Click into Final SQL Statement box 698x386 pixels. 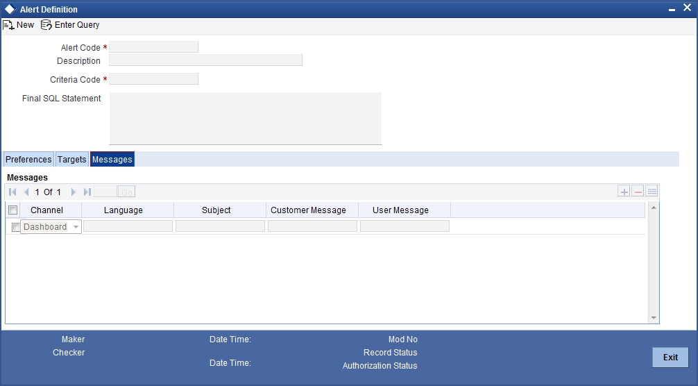coord(246,119)
